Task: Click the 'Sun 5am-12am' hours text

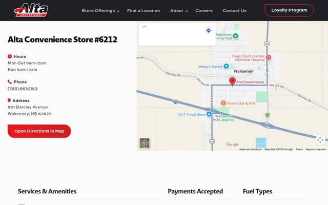Action: pos(23,70)
